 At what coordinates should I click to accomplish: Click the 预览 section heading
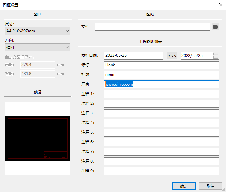38,92
